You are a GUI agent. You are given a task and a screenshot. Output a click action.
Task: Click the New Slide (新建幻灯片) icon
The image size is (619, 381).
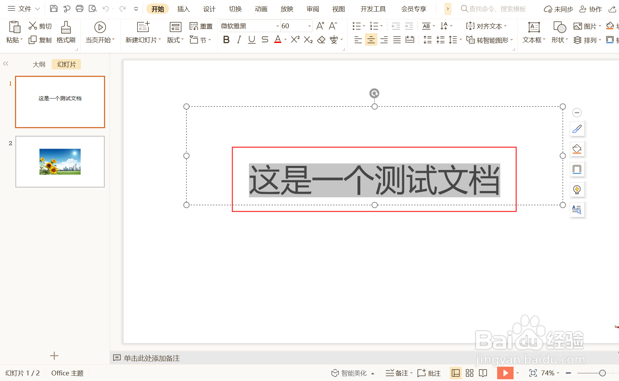(x=143, y=27)
